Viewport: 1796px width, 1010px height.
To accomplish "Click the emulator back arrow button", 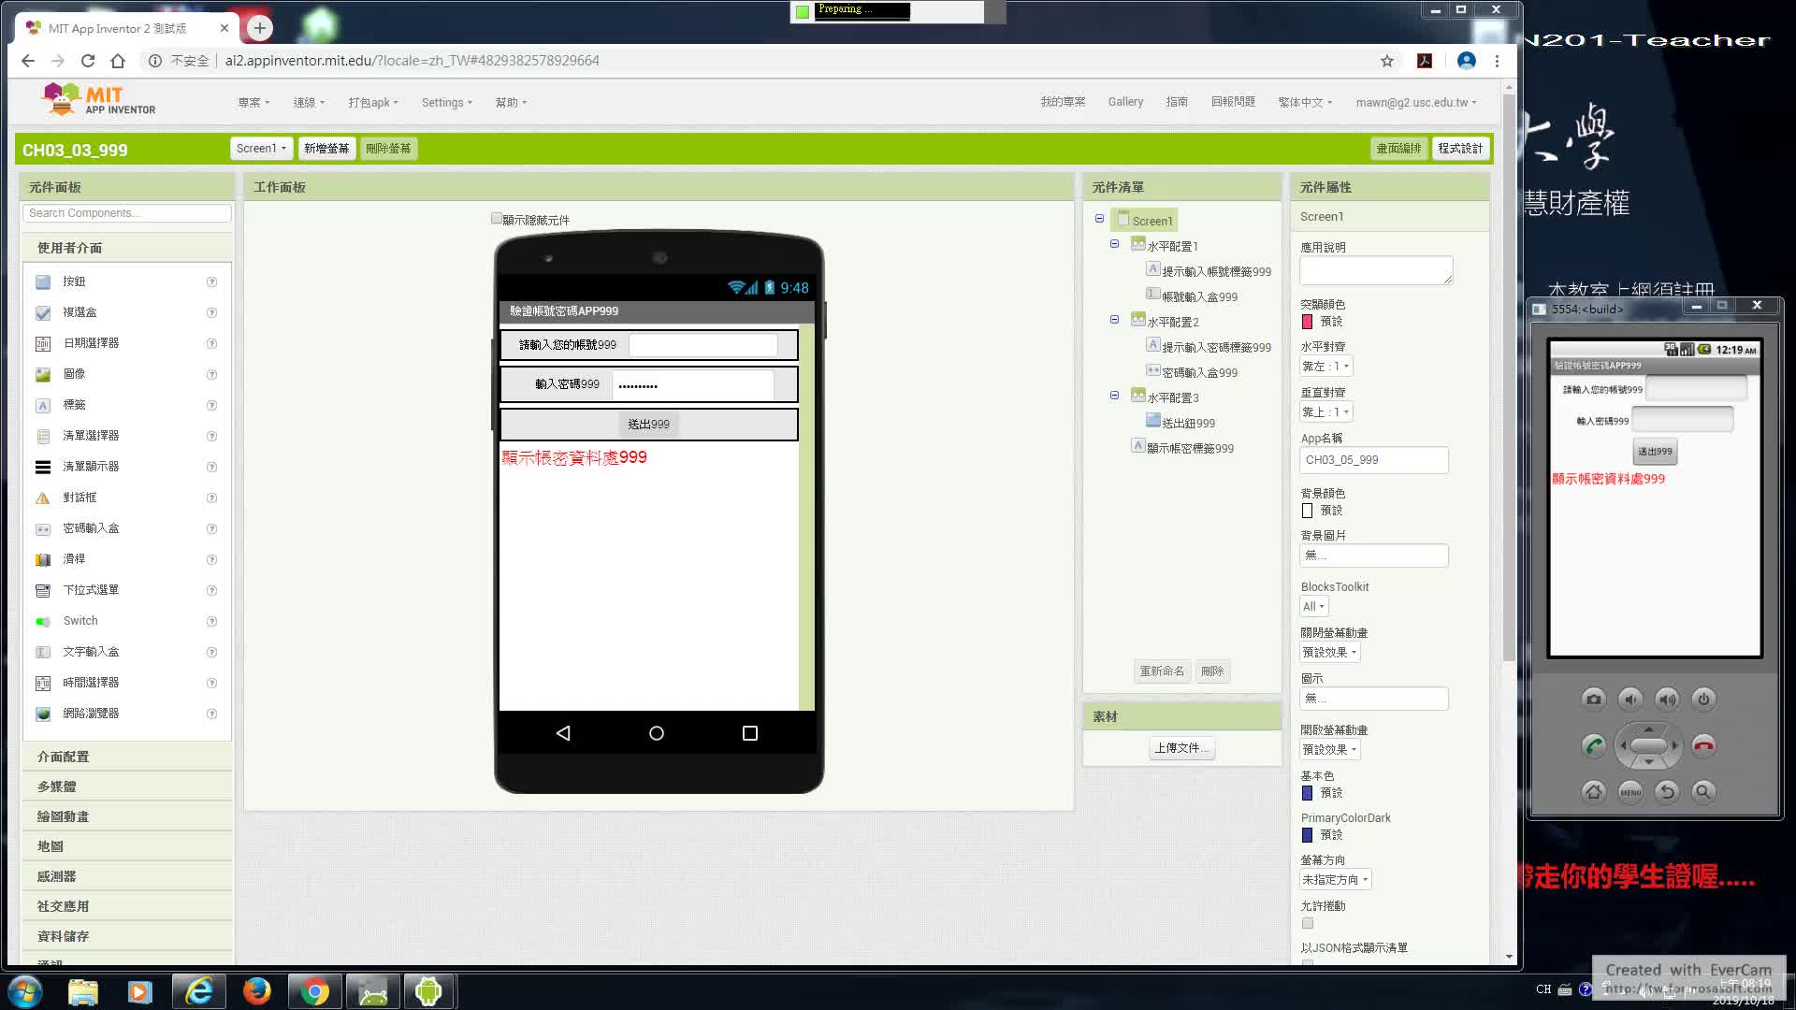I will [x=1667, y=792].
